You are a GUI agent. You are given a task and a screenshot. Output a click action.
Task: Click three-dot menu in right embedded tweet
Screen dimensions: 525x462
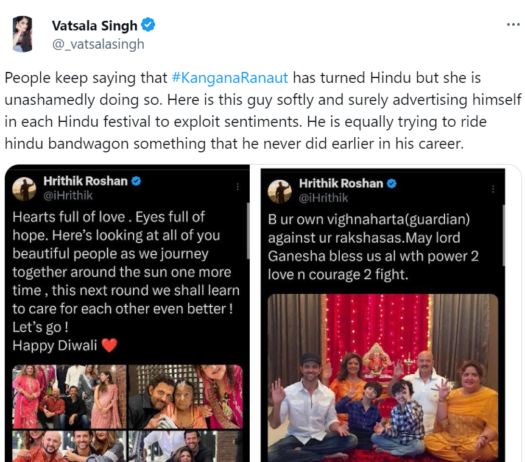point(493,190)
